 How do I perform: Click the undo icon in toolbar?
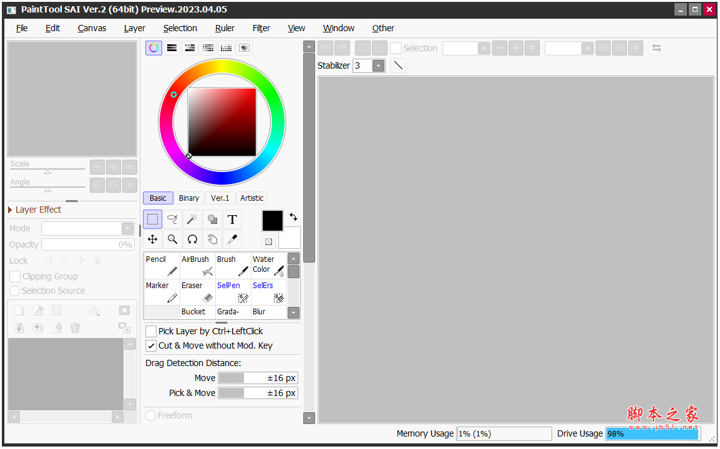[325, 48]
